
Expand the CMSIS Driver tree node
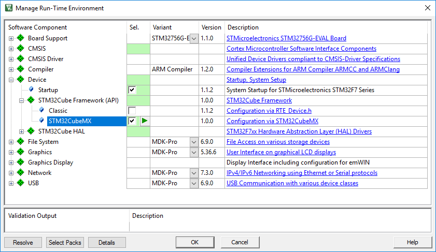click(x=11, y=59)
